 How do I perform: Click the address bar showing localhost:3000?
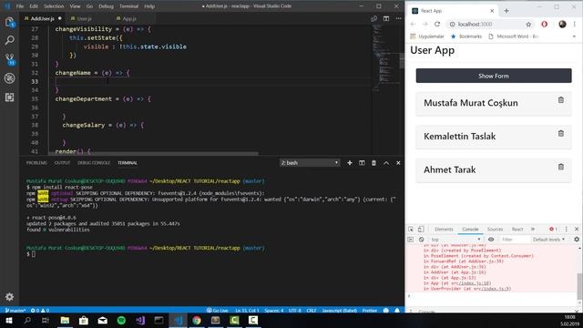tap(487, 25)
